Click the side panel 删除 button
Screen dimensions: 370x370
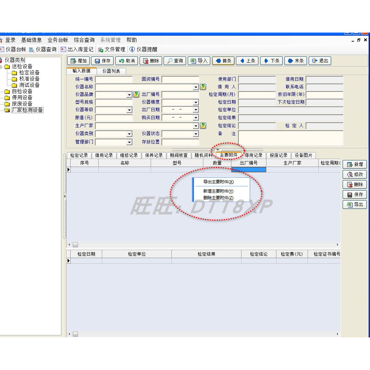[355, 185]
